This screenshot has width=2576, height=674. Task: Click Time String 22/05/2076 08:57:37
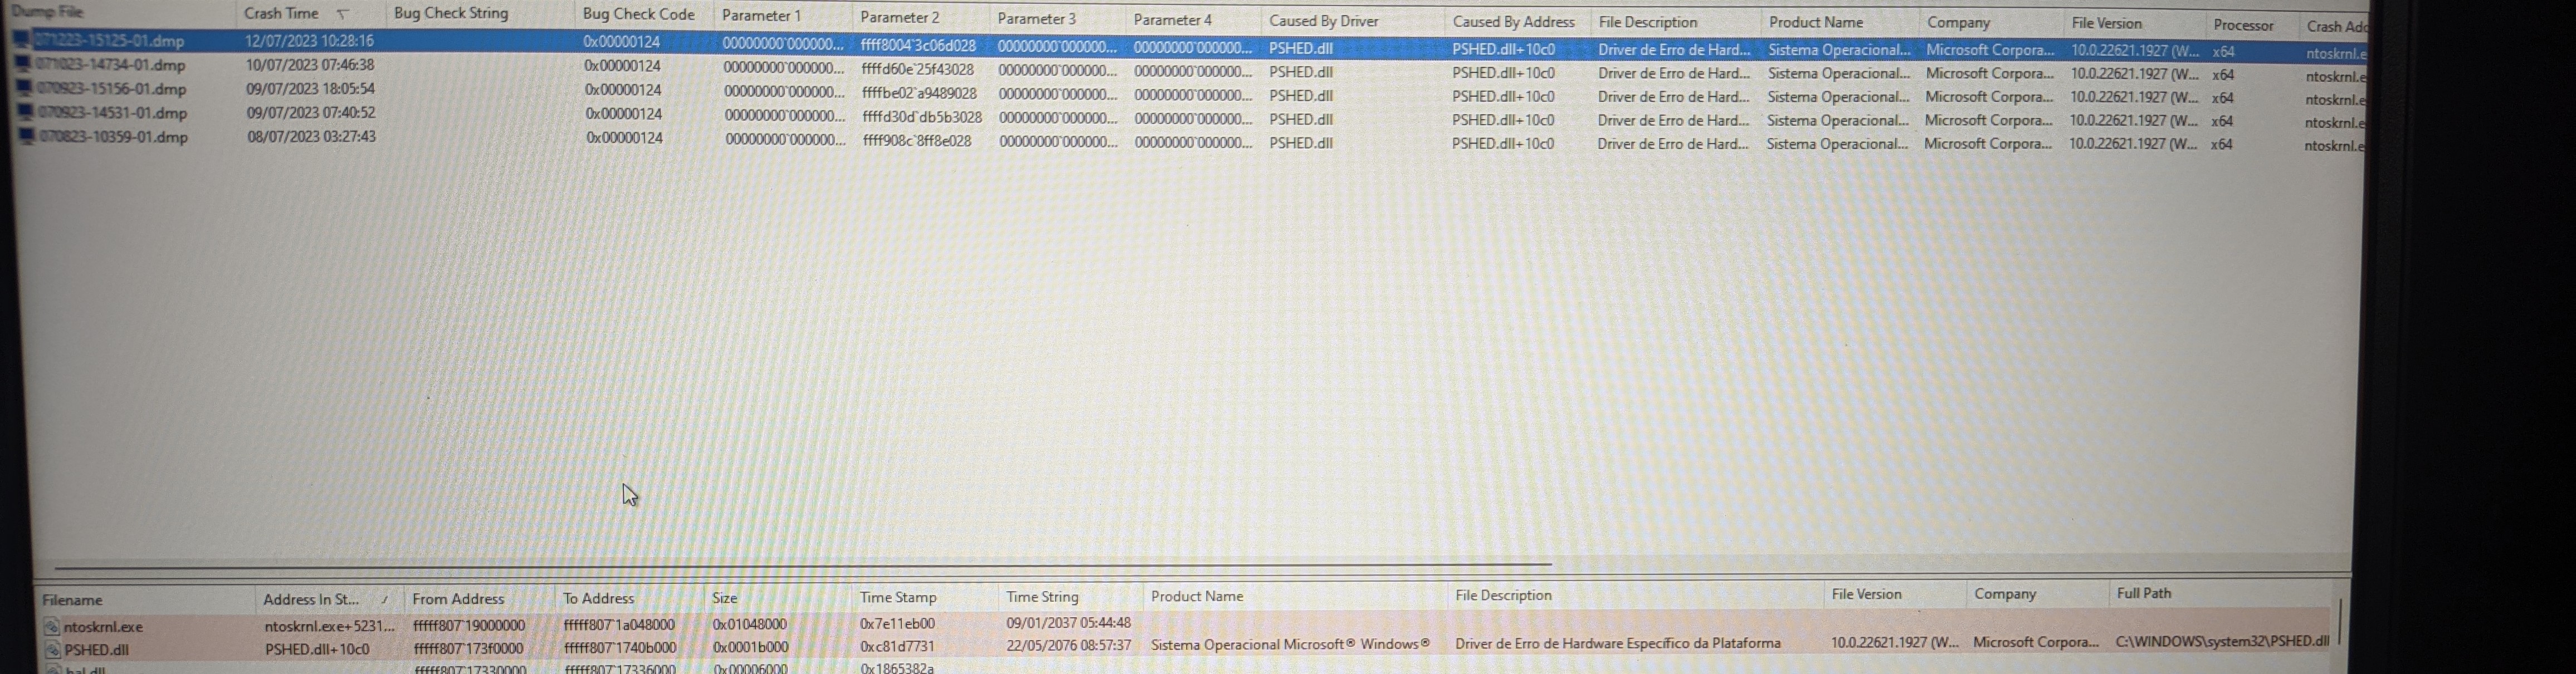pyautogui.click(x=1068, y=646)
